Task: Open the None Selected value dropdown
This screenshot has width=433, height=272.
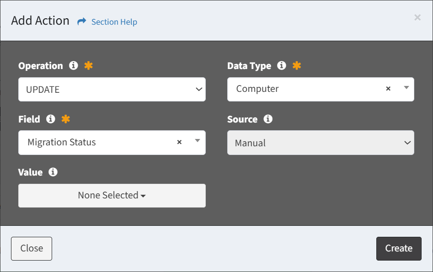Action: click(x=112, y=196)
